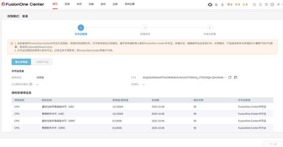
Task: Select step 3 存储池配置
Action: point(209,30)
